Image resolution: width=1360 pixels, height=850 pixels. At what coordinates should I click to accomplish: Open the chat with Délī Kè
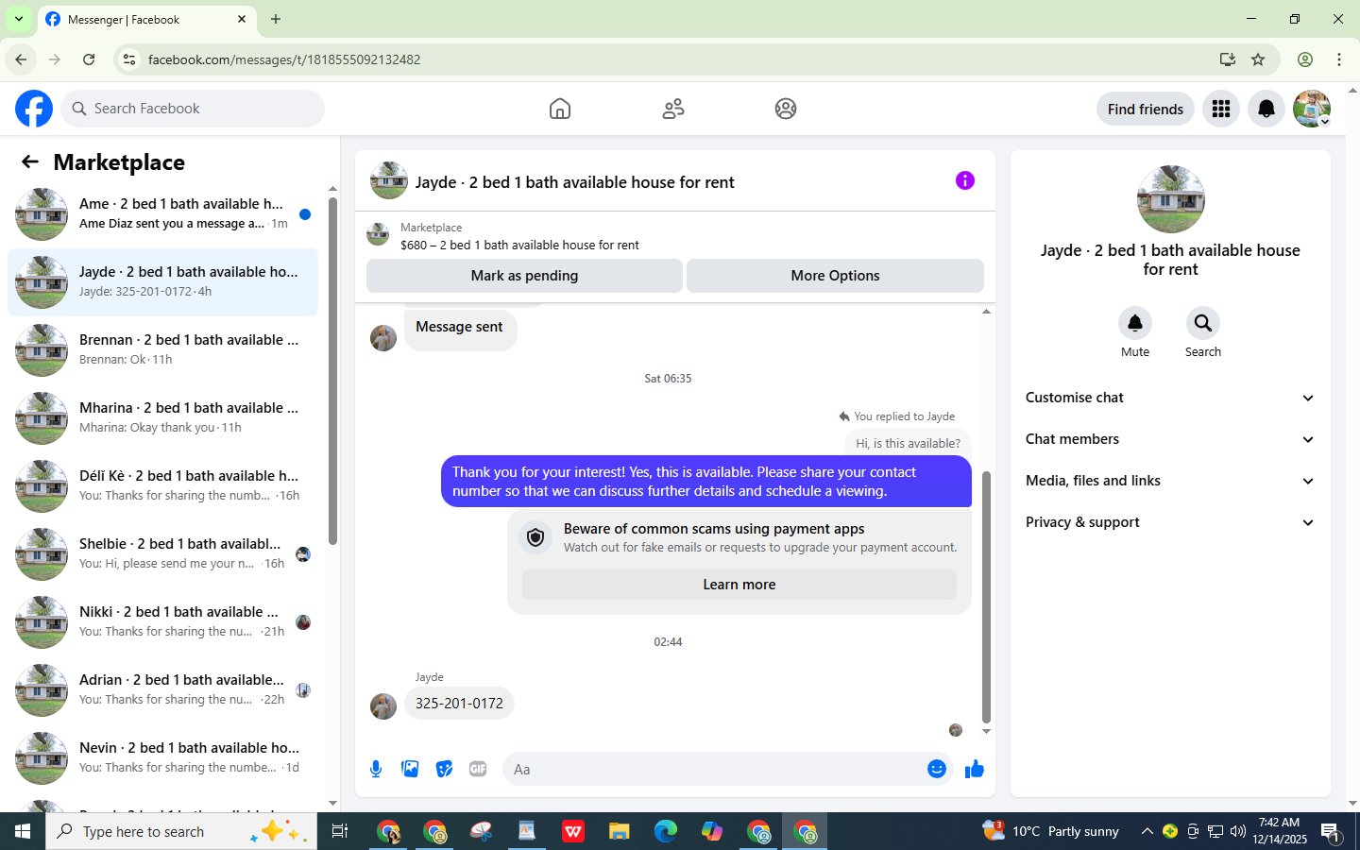tap(162, 486)
